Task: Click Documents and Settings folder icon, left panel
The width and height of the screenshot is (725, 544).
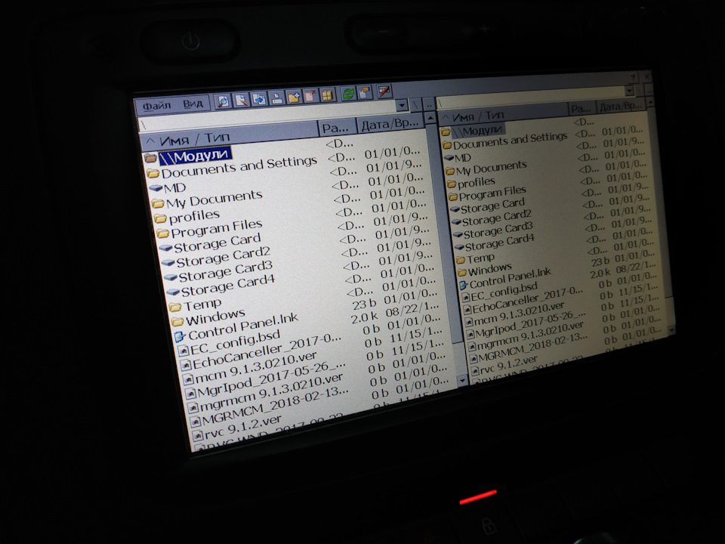Action: 153,174
